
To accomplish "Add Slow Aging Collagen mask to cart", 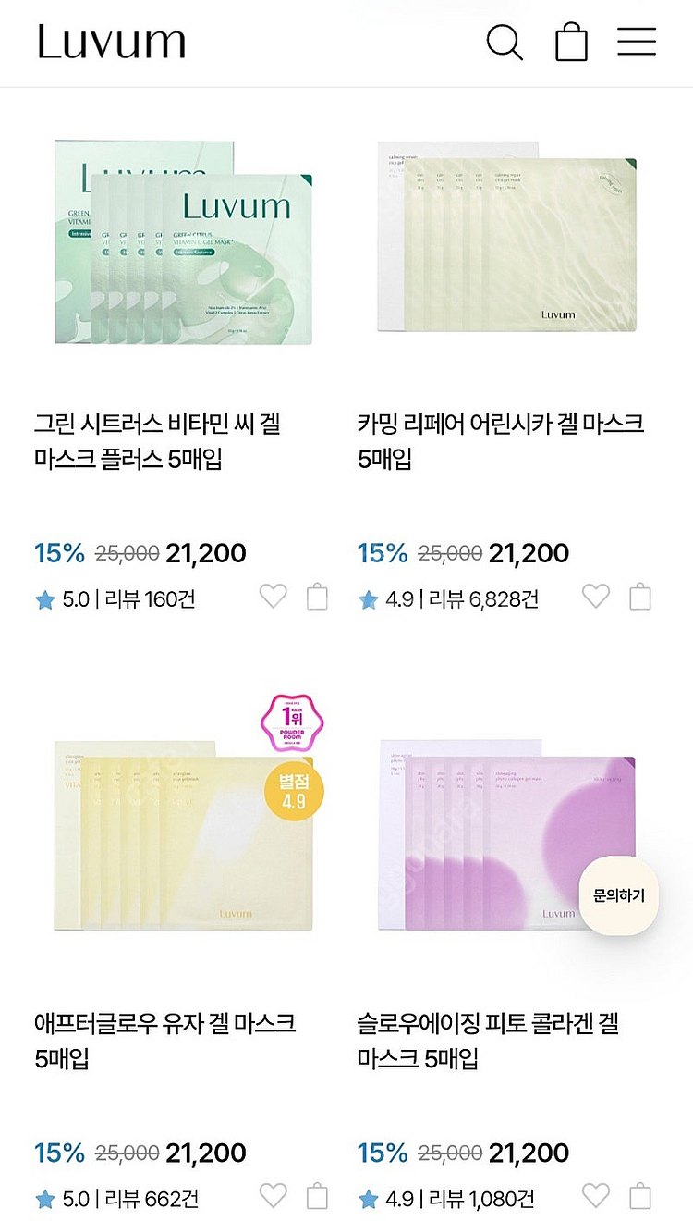I will tap(640, 1196).
